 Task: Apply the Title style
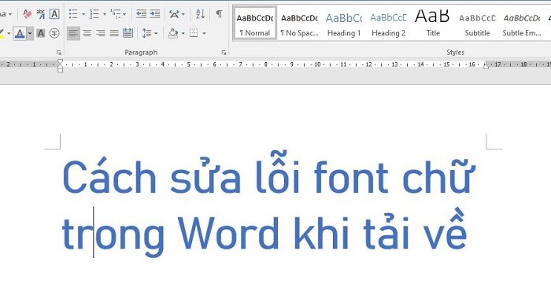click(x=433, y=24)
